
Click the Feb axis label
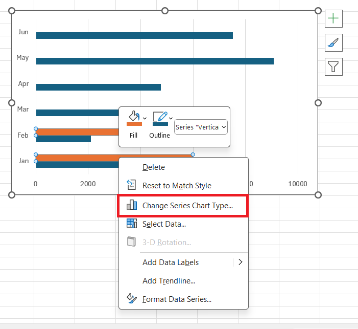[x=23, y=135]
